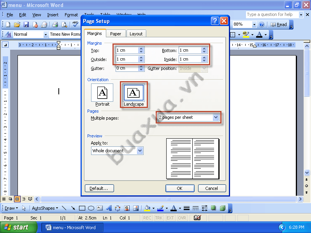Switch to Reading layout with the Read button
The width and height of the screenshot is (311, 233).
279,24
